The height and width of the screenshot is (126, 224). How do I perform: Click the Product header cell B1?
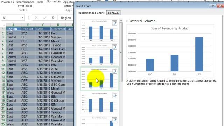pyautogui.click(x=28, y=29)
